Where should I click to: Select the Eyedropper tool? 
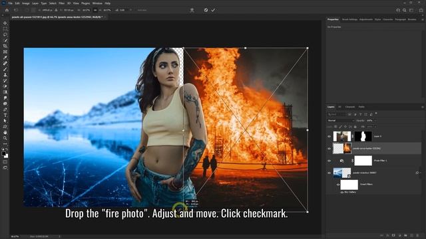[5, 58]
